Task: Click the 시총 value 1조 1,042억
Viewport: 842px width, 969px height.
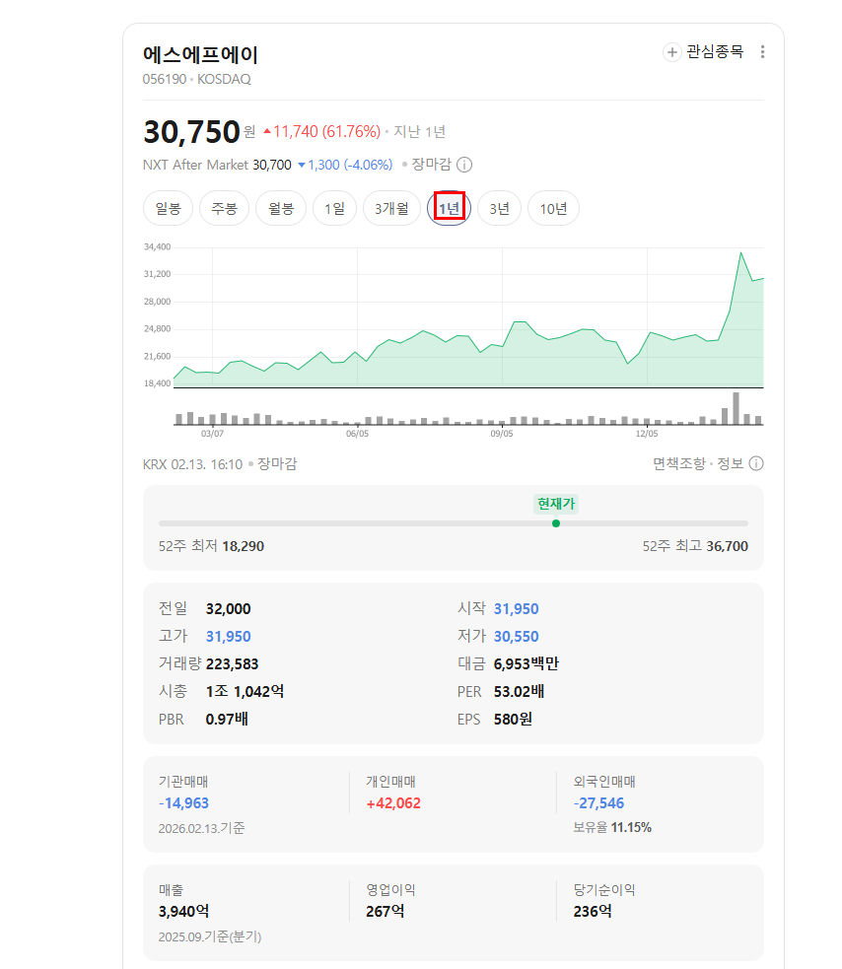Action: 245,692
